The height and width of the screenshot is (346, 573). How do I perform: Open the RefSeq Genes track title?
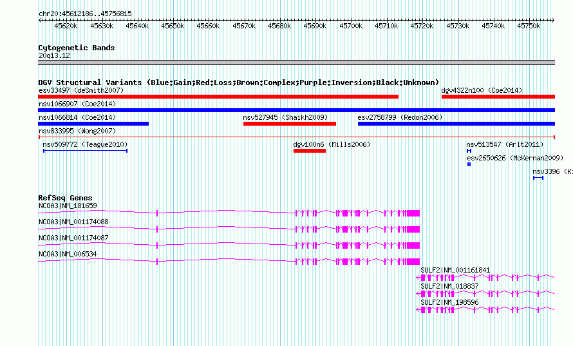coord(65,198)
